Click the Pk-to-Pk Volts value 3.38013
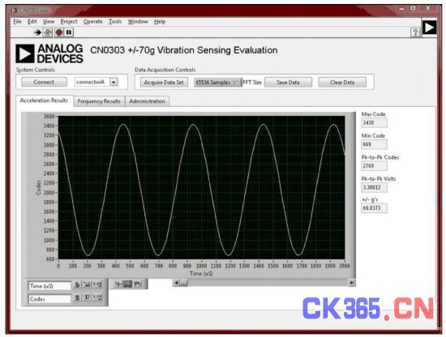Screen dimensions: 446x337 tap(375, 187)
